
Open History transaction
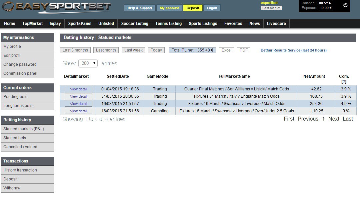28,170
